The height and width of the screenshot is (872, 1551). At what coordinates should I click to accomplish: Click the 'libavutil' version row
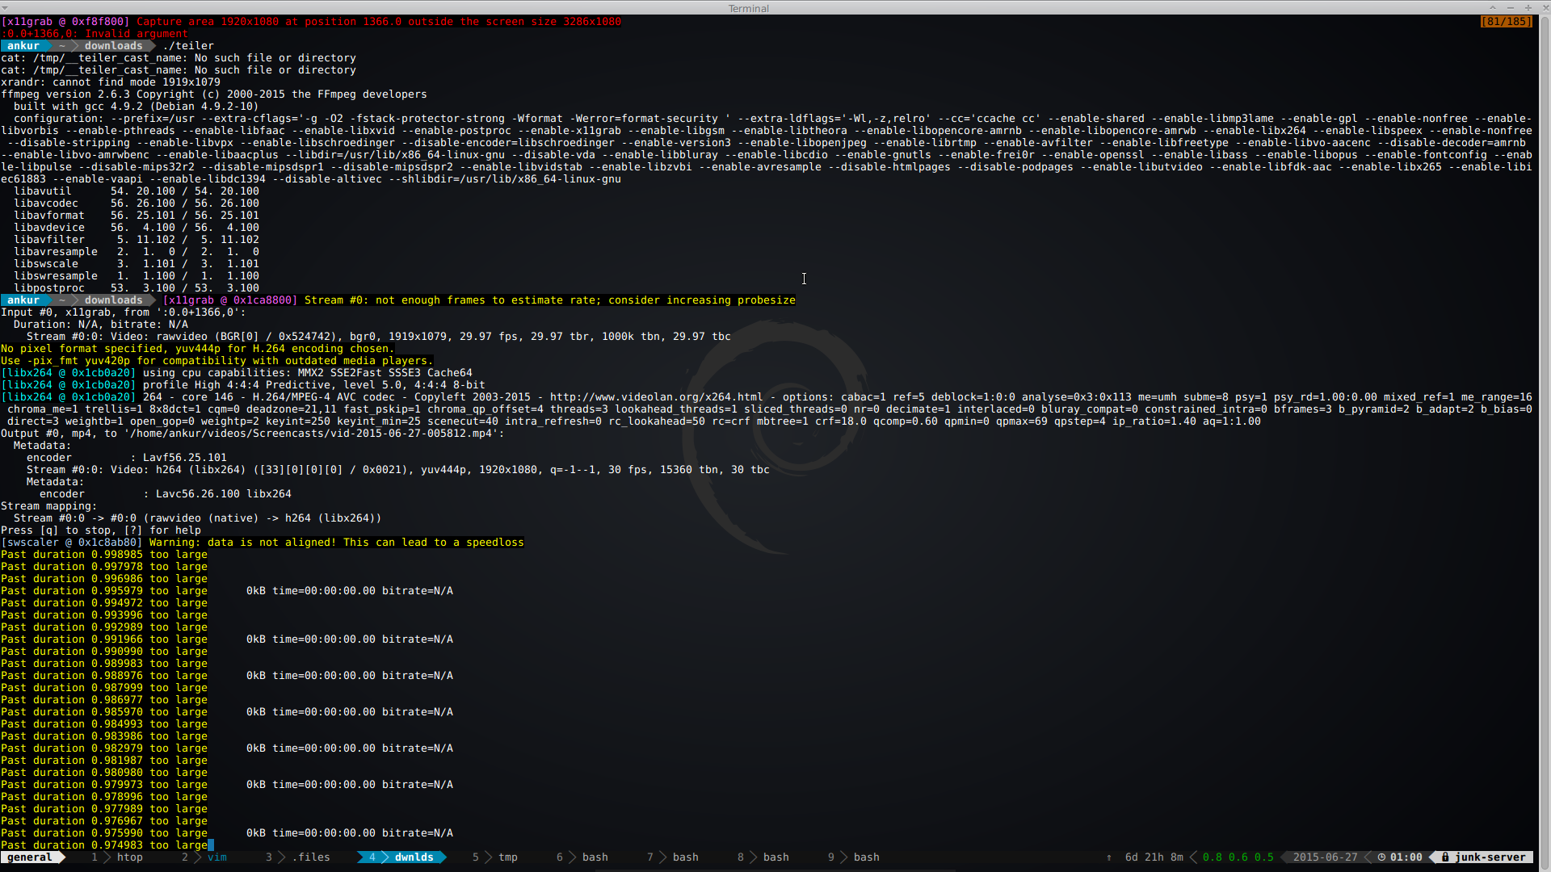point(137,191)
